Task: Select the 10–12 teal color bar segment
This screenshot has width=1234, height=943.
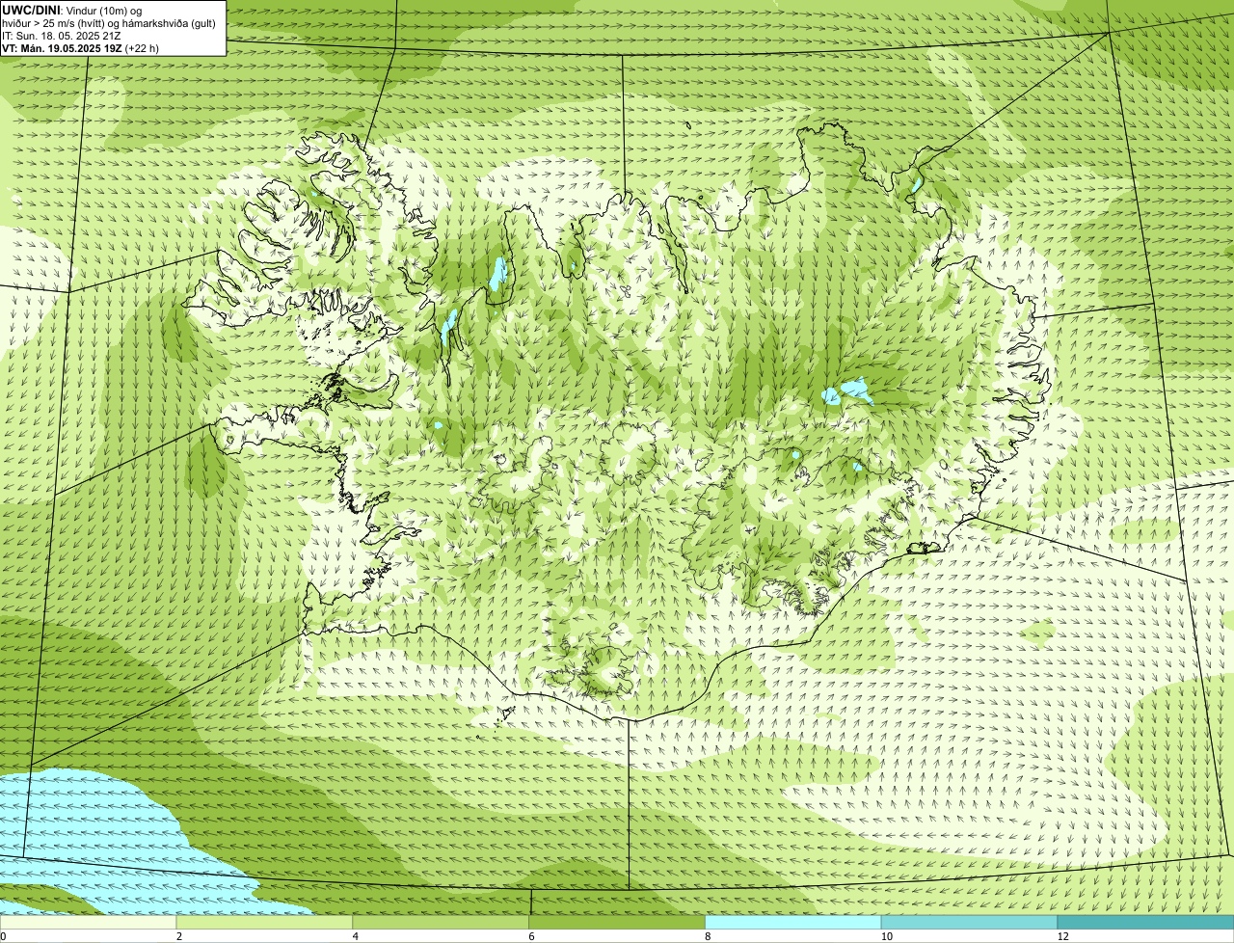Action: pyautogui.click(x=969, y=923)
